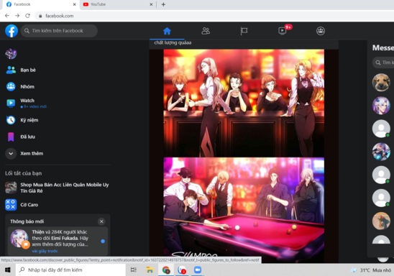Open the bar scene artwork image
This screenshot has height=276, width=394.
tap(244, 103)
